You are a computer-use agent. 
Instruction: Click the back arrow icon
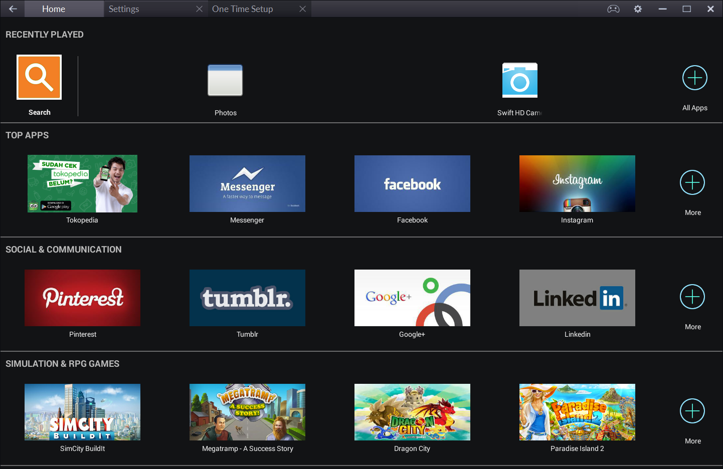[x=13, y=9]
